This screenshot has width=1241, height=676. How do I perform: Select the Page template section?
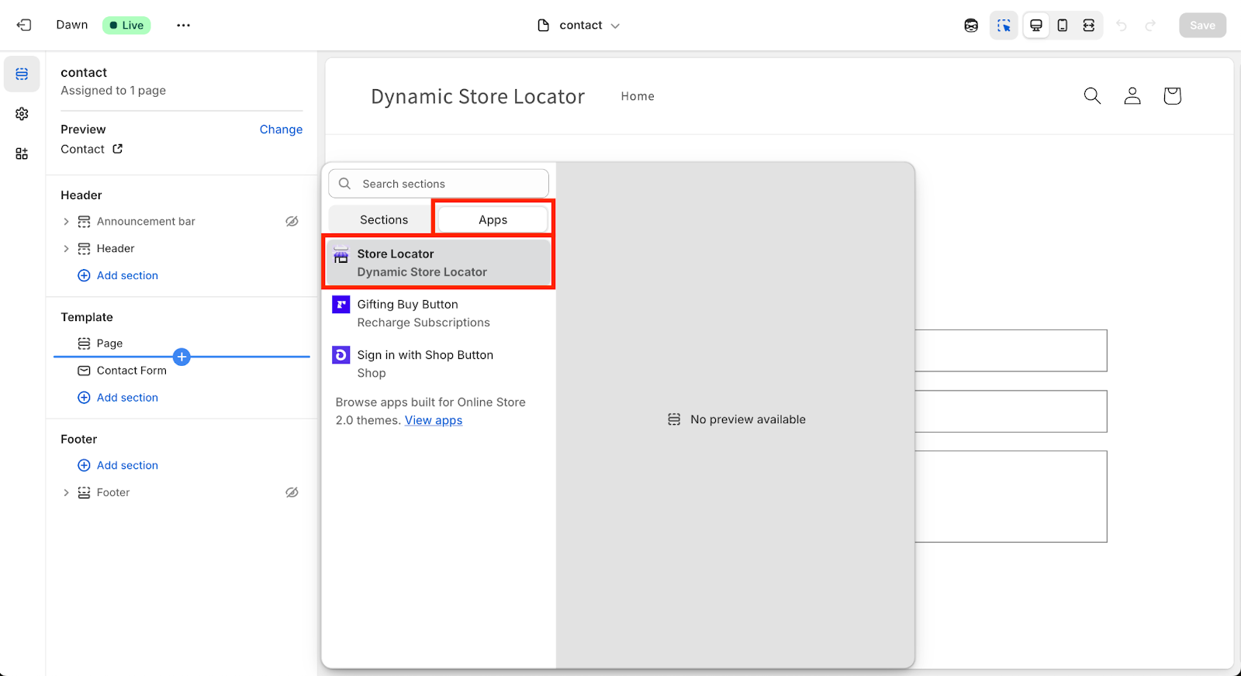109,343
